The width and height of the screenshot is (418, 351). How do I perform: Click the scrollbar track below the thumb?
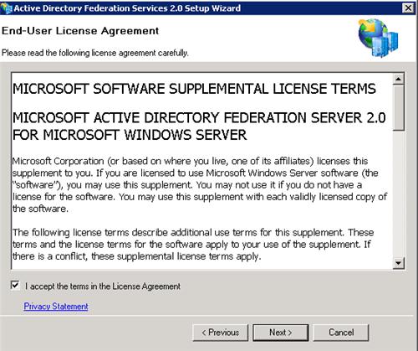coord(399,194)
